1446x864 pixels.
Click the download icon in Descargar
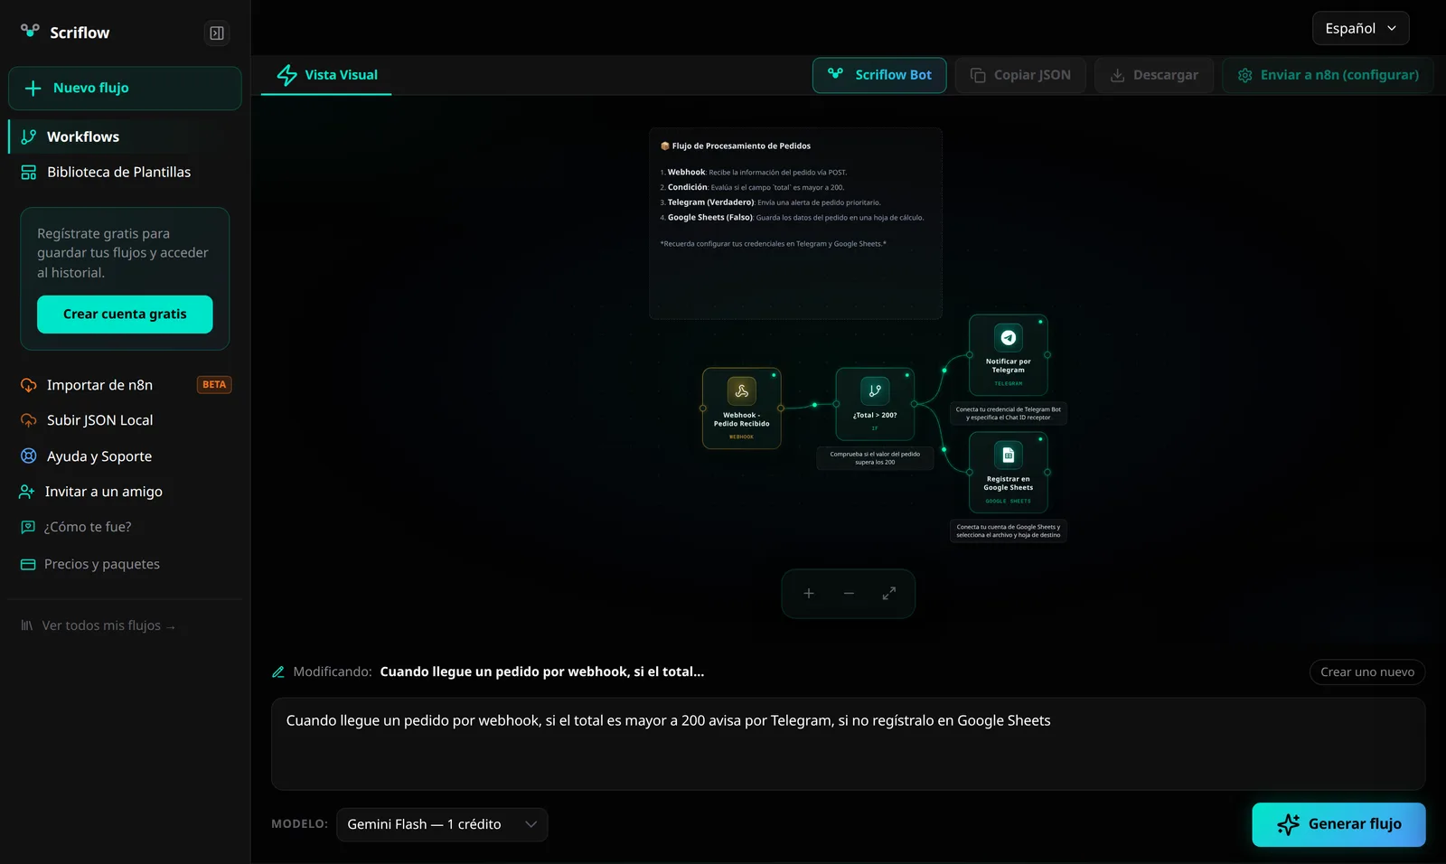click(x=1117, y=75)
